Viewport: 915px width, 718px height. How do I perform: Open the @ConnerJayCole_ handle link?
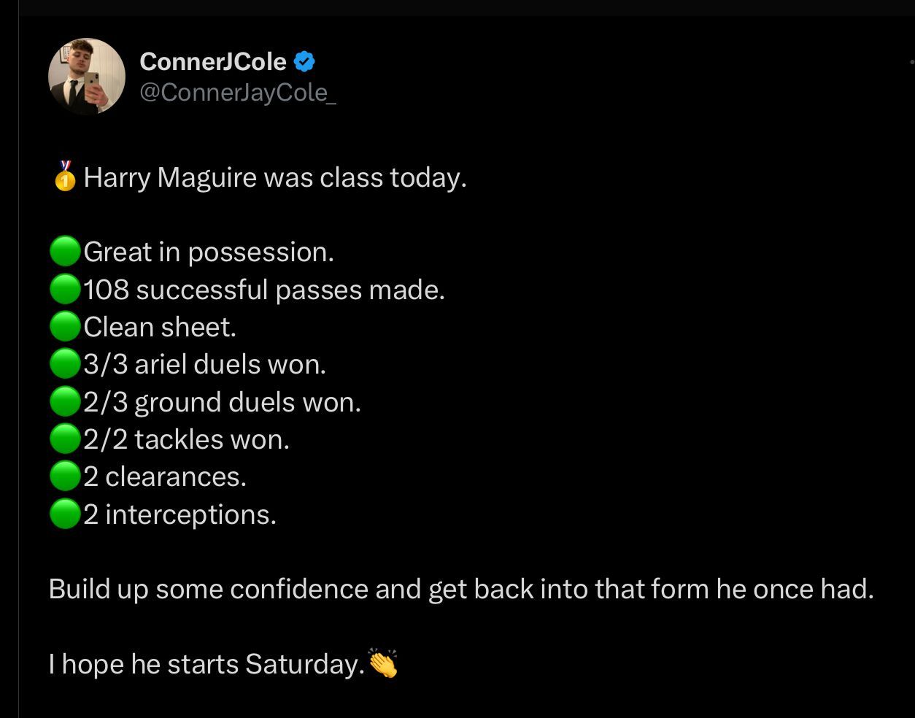pos(238,93)
